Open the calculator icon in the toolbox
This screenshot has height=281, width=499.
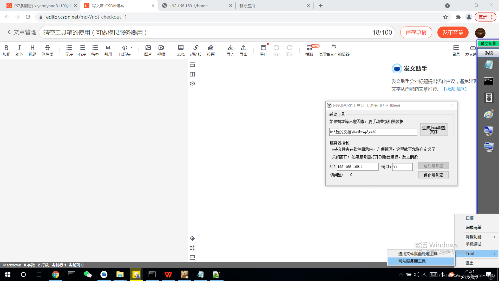coord(489,98)
